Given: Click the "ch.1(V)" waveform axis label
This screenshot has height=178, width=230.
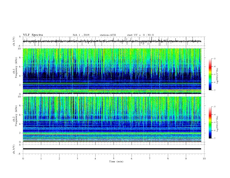Looking at the screenshot, I should pos(14,41).
